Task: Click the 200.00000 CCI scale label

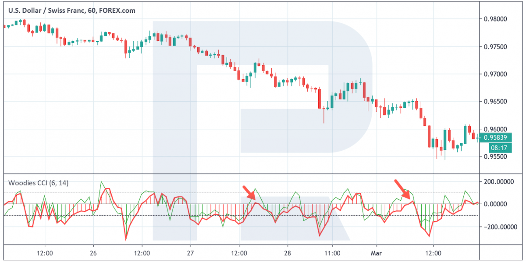Action: click(x=500, y=181)
